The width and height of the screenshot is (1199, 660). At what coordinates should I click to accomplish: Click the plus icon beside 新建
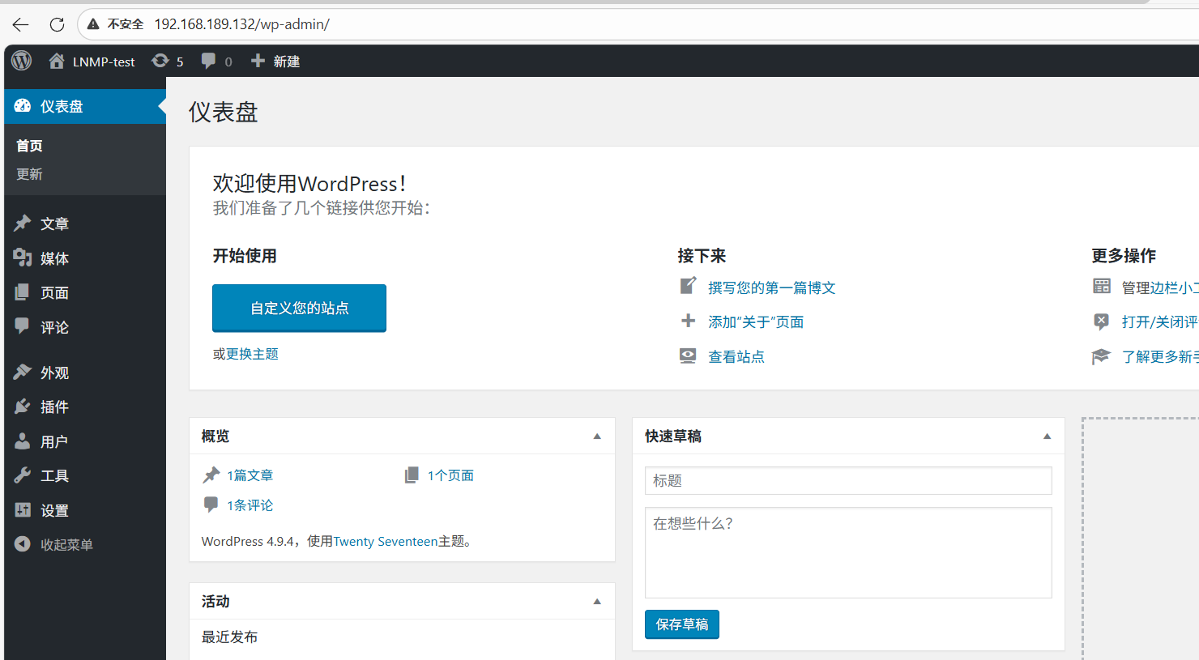tap(258, 61)
